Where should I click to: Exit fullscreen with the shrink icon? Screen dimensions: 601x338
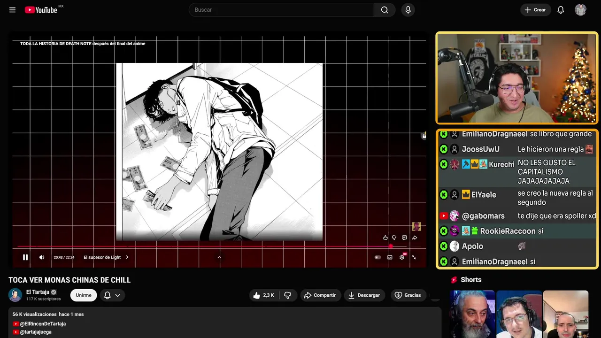(414, 257)
